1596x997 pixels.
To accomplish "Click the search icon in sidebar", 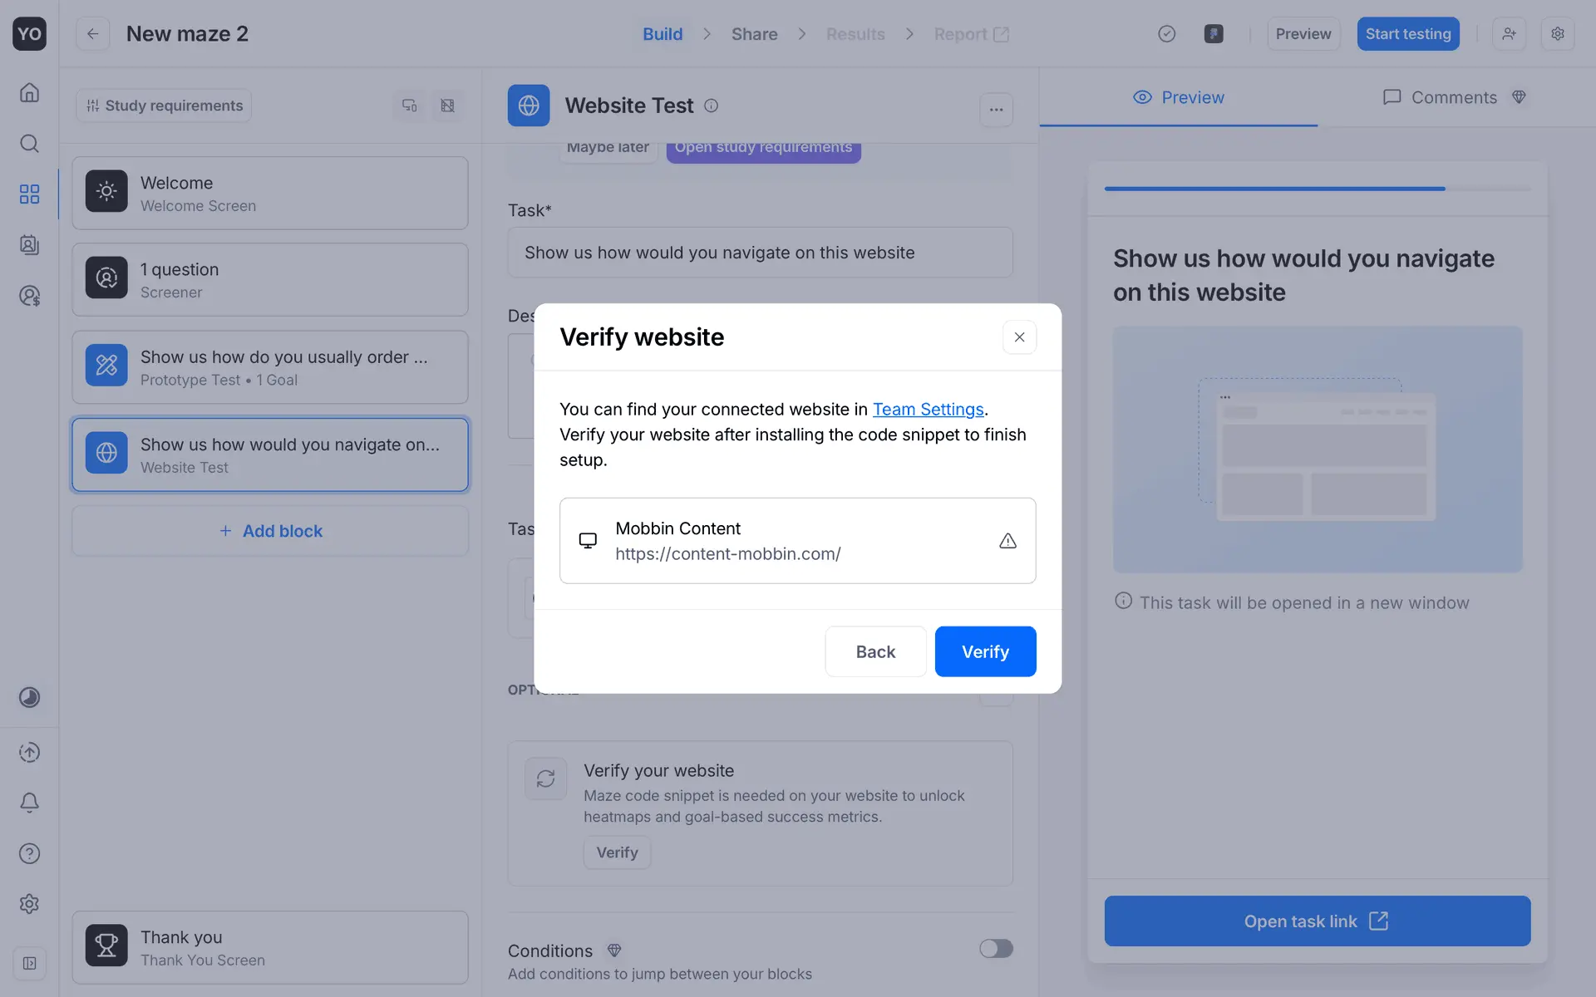I will click(x=29, y=144).
